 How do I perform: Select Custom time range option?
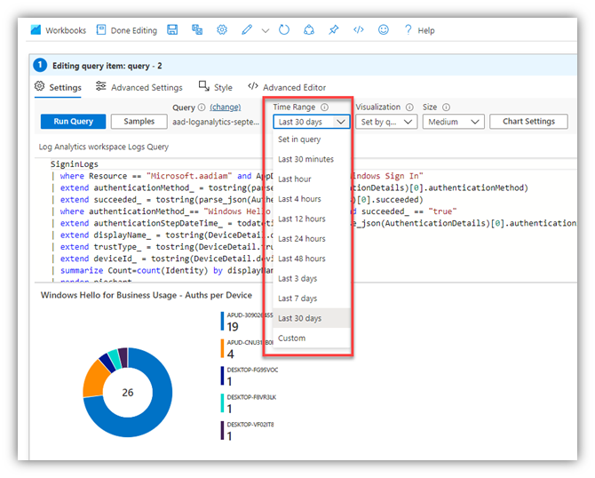pos(311,339)
